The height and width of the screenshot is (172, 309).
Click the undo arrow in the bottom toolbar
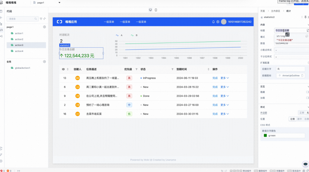pyautogui.click(x=221, y=170)
